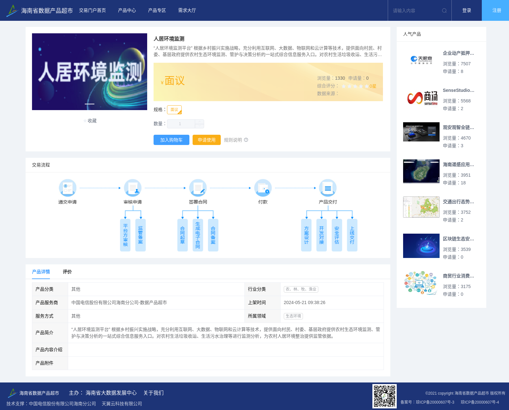The width and height of the screenshot is (509, 410).
Task: Click the SenseTime 商汤 product logo
Action: point(422,98)
